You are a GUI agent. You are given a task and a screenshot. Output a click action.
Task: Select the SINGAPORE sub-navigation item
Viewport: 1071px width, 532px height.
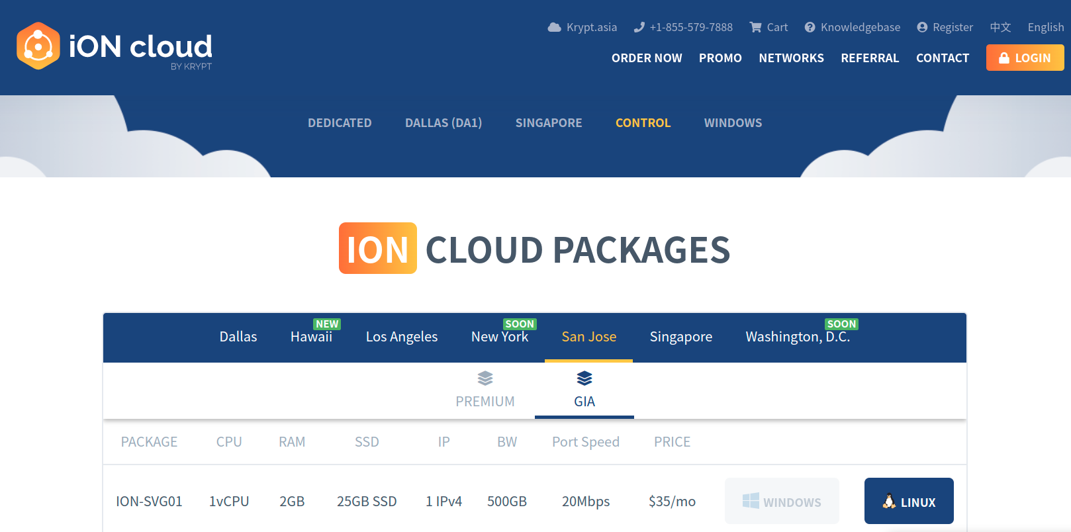coord(549,123)
